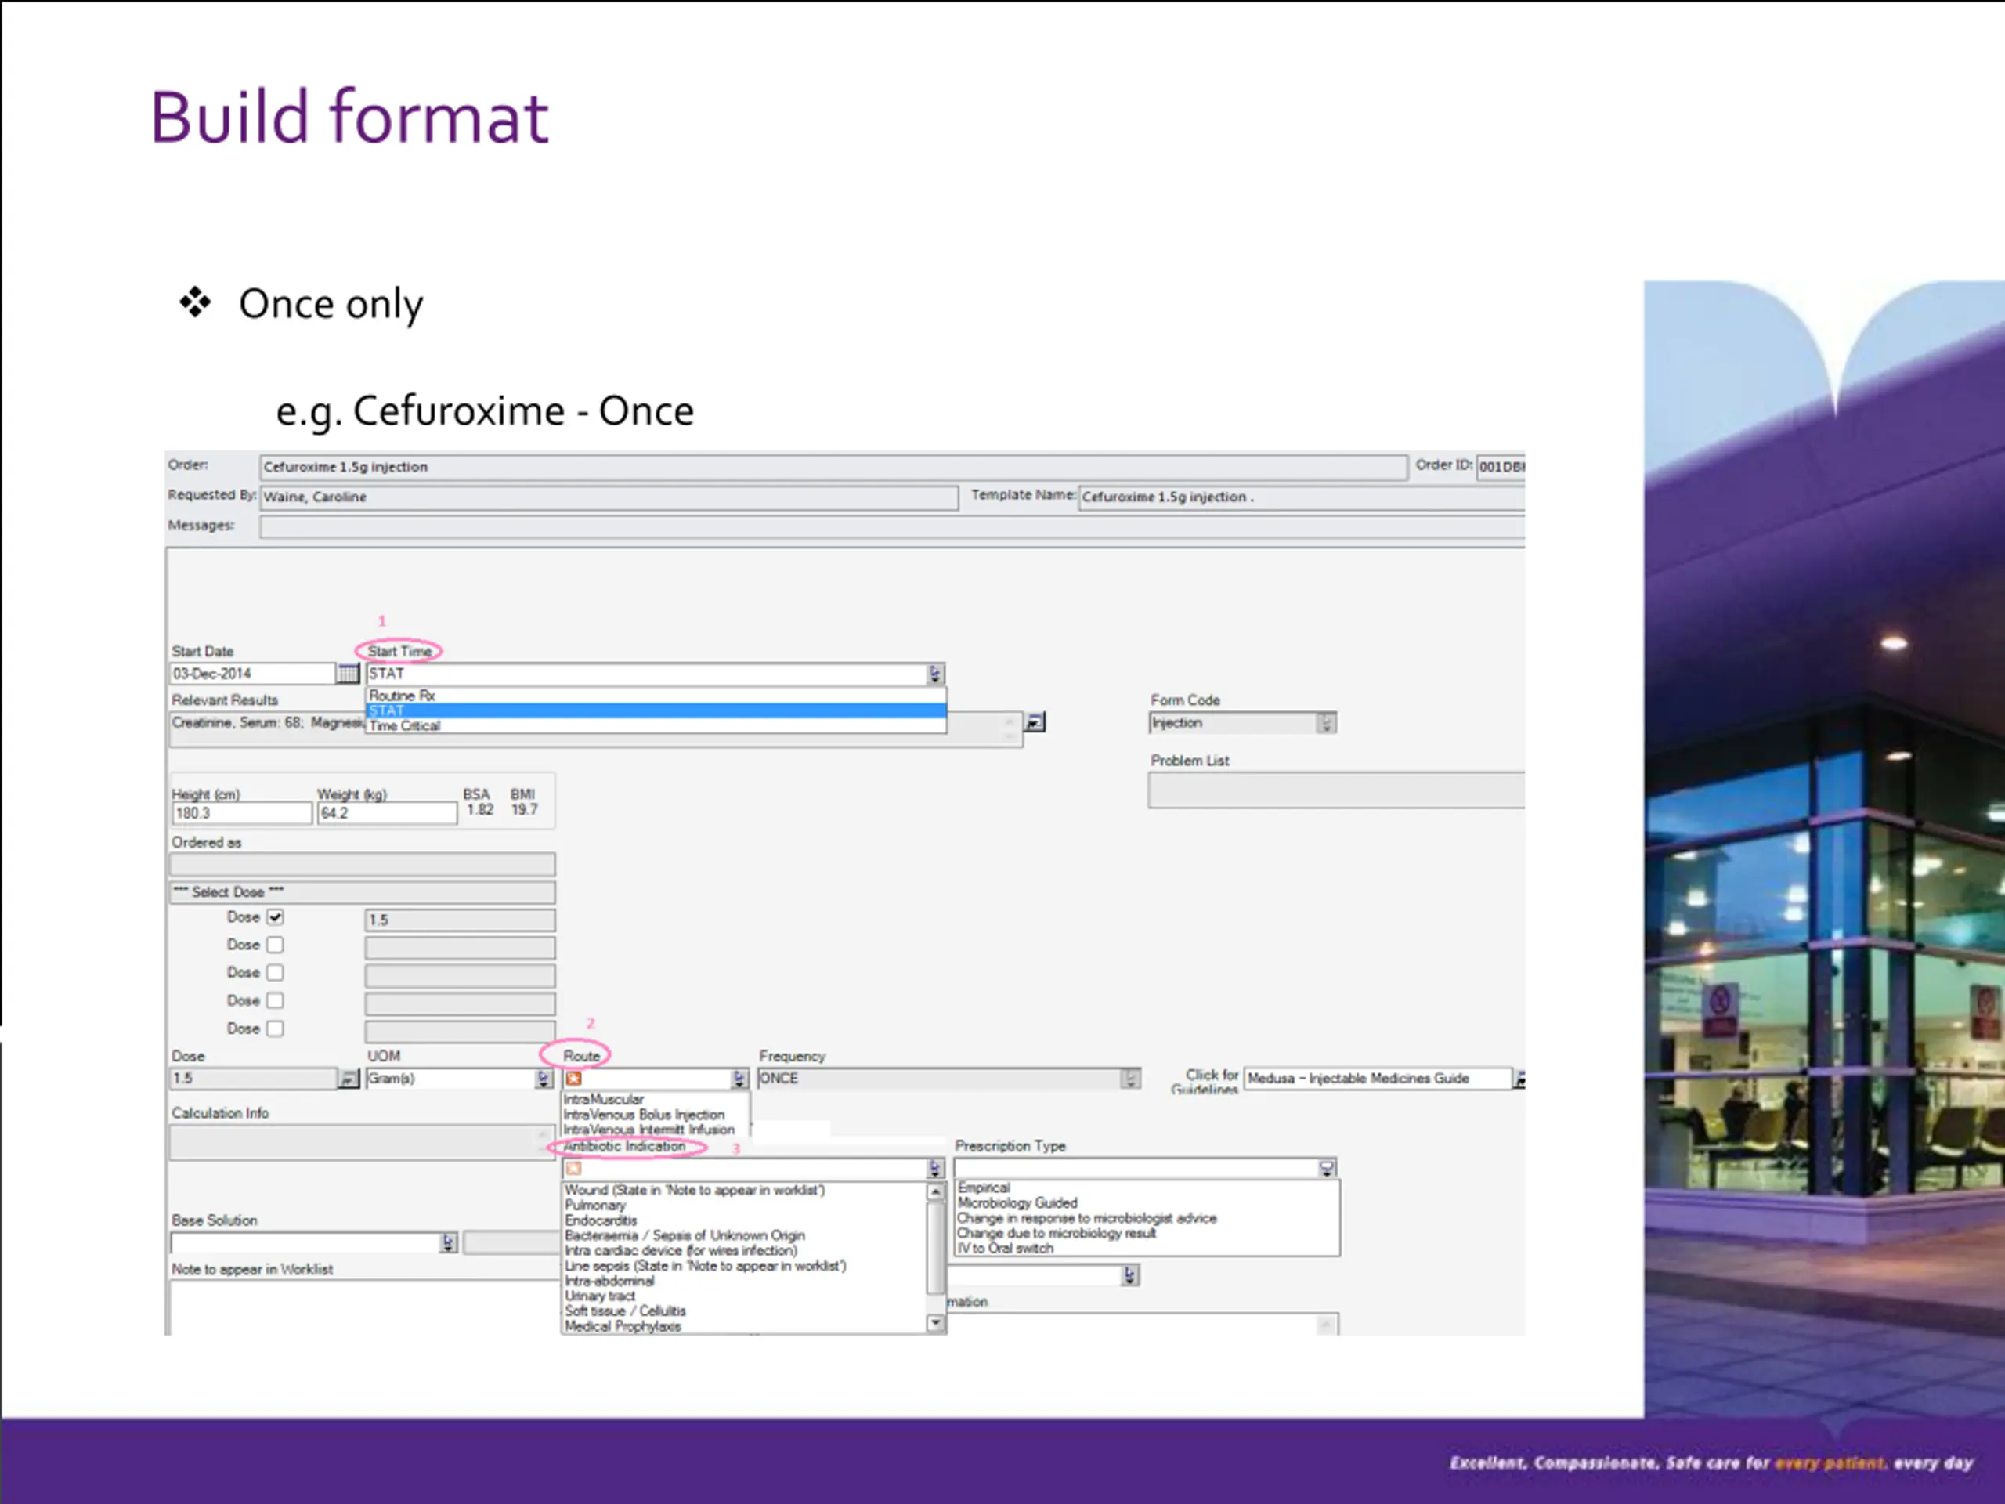The width and height of the screenshot is (2005, 1504).
Task: Click the Antibiotic Indication list scrollbar thumb
Action: click(x=935, y=1247)
